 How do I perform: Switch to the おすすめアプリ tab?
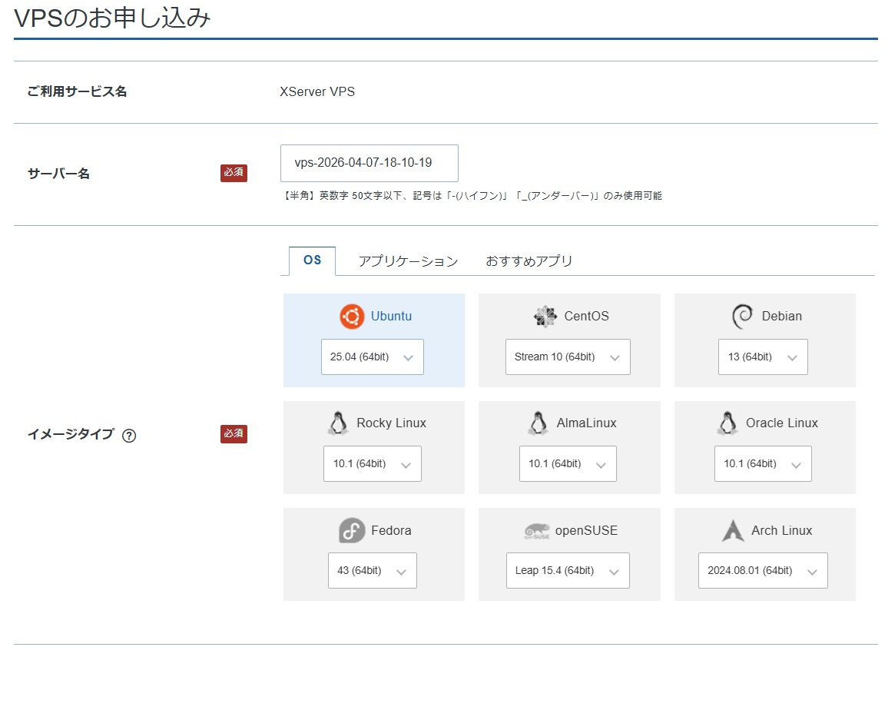(528, 261)
